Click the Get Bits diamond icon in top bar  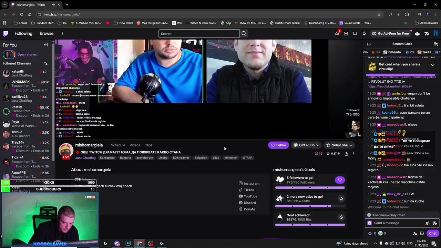[364, 33]
